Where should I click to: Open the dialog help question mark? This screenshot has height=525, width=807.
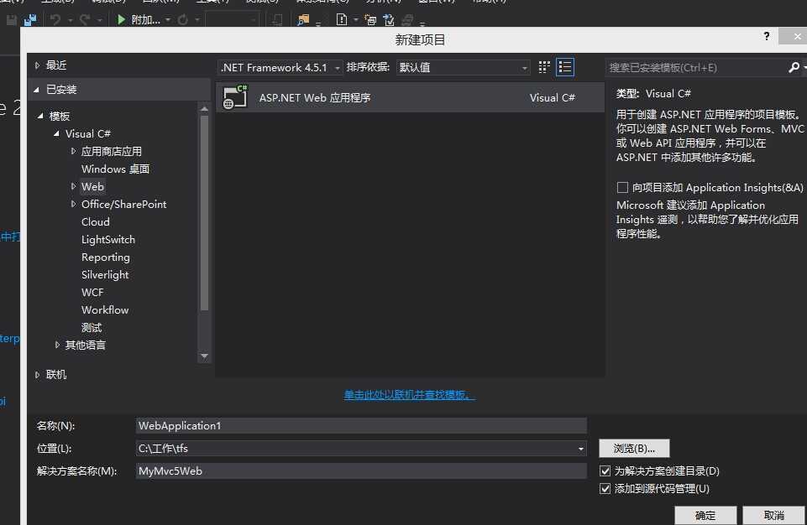point(767,36)
